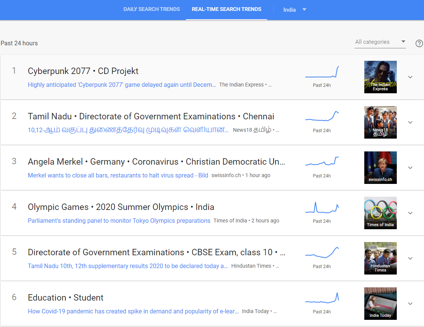Expand the CBSE Exam trend row
The image size is (424, 327).
point(410,258)
